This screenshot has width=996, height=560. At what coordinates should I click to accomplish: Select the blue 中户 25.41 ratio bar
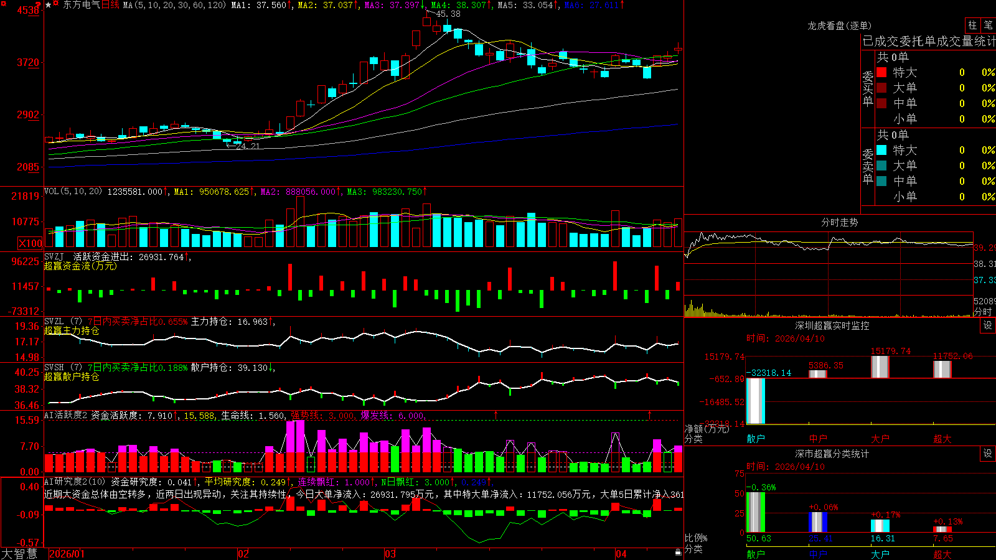click(818, 523)
